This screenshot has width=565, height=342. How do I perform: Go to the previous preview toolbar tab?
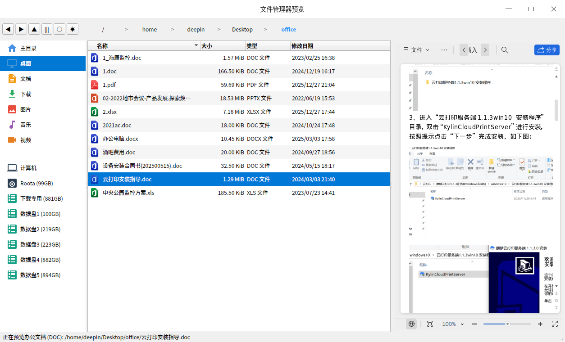464,50
